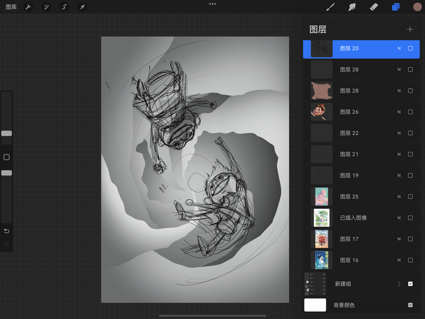Screen dimensions: 425x319
Task: Select layer name 图层 17
Action: click(x=349, y=239)
